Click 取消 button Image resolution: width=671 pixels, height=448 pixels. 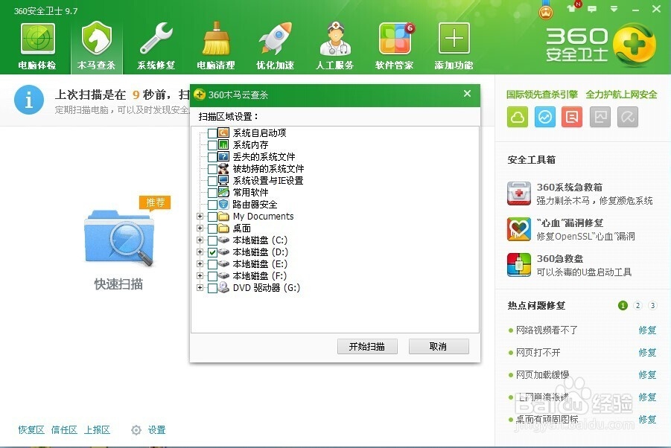click(439, 347)
